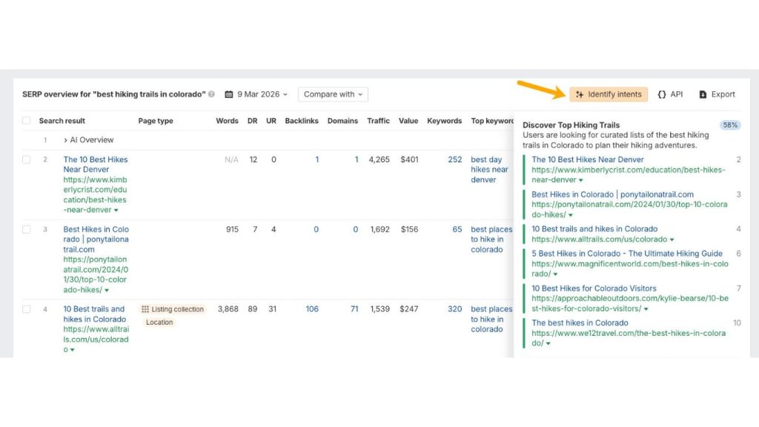The image size is (759, 427).
Task: Click the API curly braces icon
Action: pyautogui.click(x=662, y=94)
